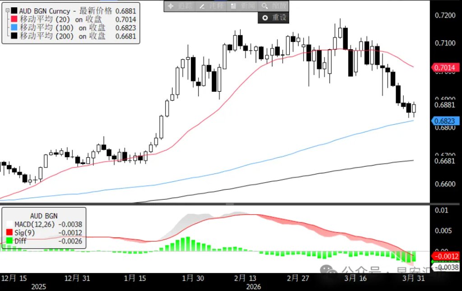This screenshot has height=291, width=462.
Task: Activate the 追踪 crosshair tracking tool
Action: coord(179,6)
